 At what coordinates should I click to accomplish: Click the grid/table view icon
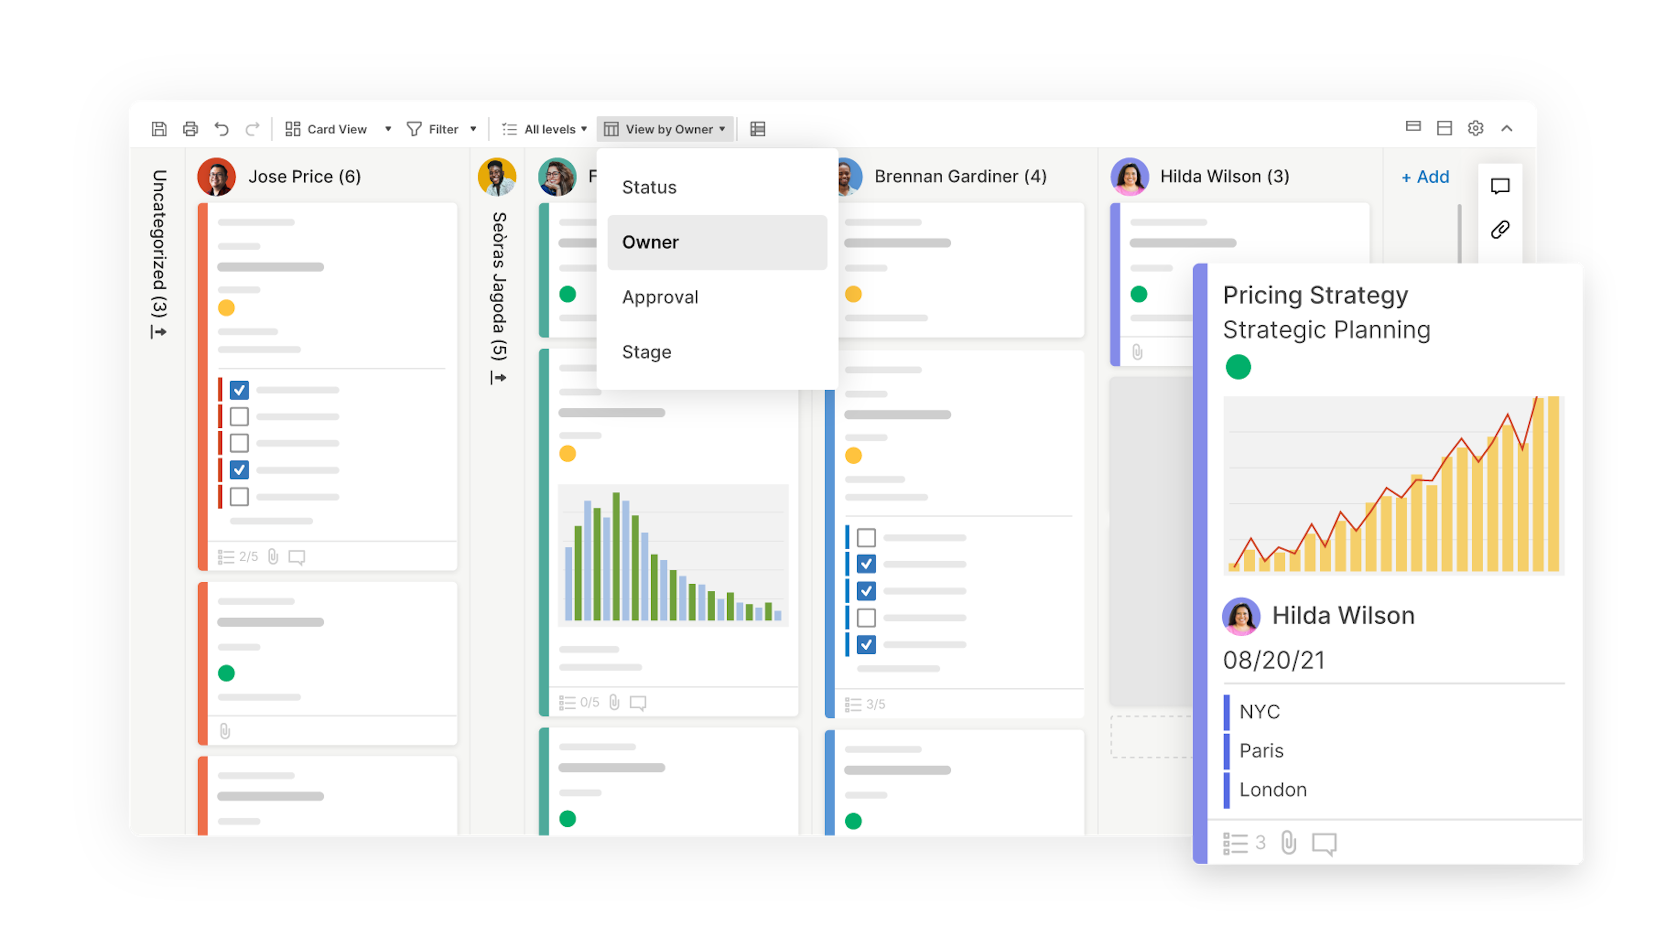(x=759, y=128)
